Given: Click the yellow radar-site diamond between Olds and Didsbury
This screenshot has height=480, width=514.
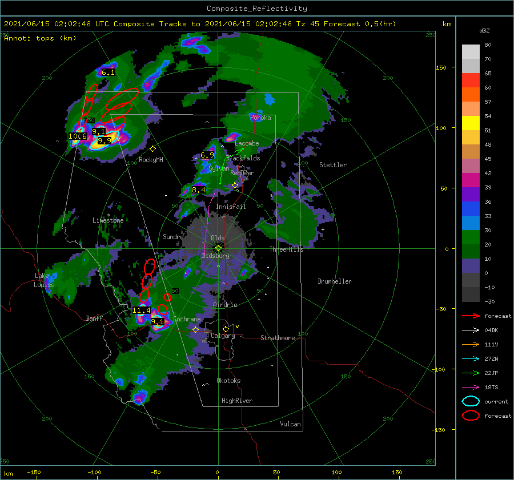Looking at the screenshot, I should (x=218, y=248).
